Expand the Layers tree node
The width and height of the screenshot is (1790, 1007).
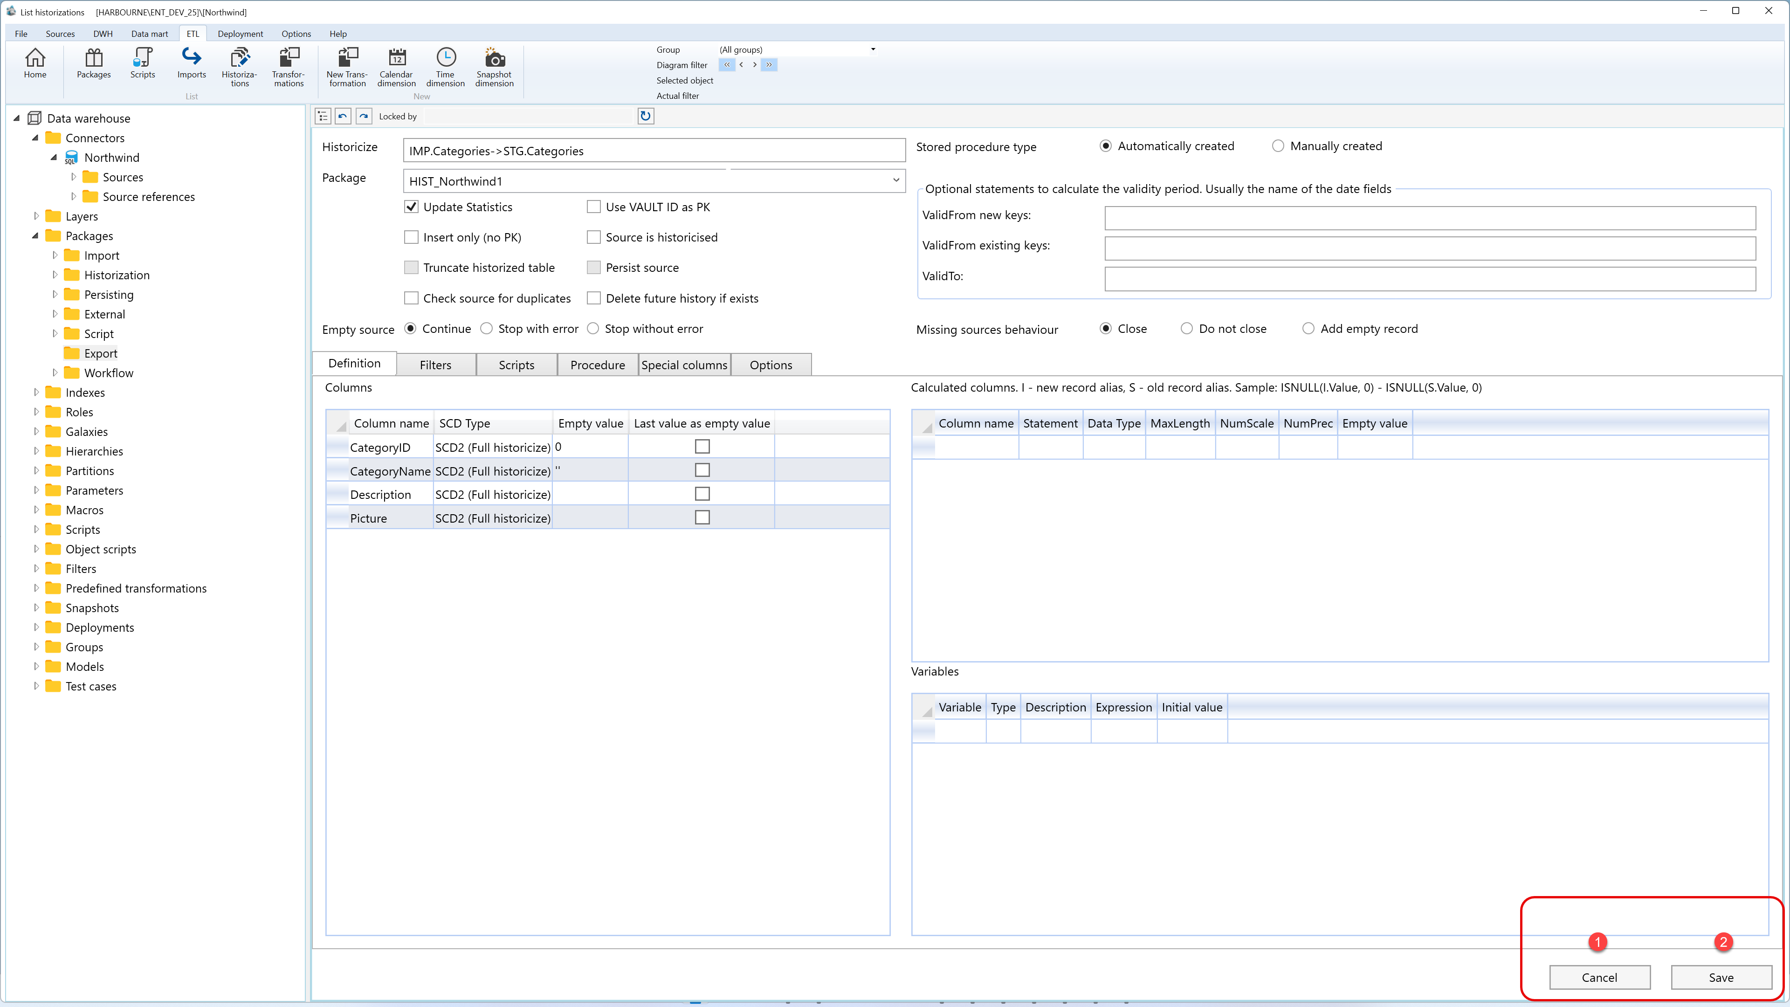(x=36, y=216)
